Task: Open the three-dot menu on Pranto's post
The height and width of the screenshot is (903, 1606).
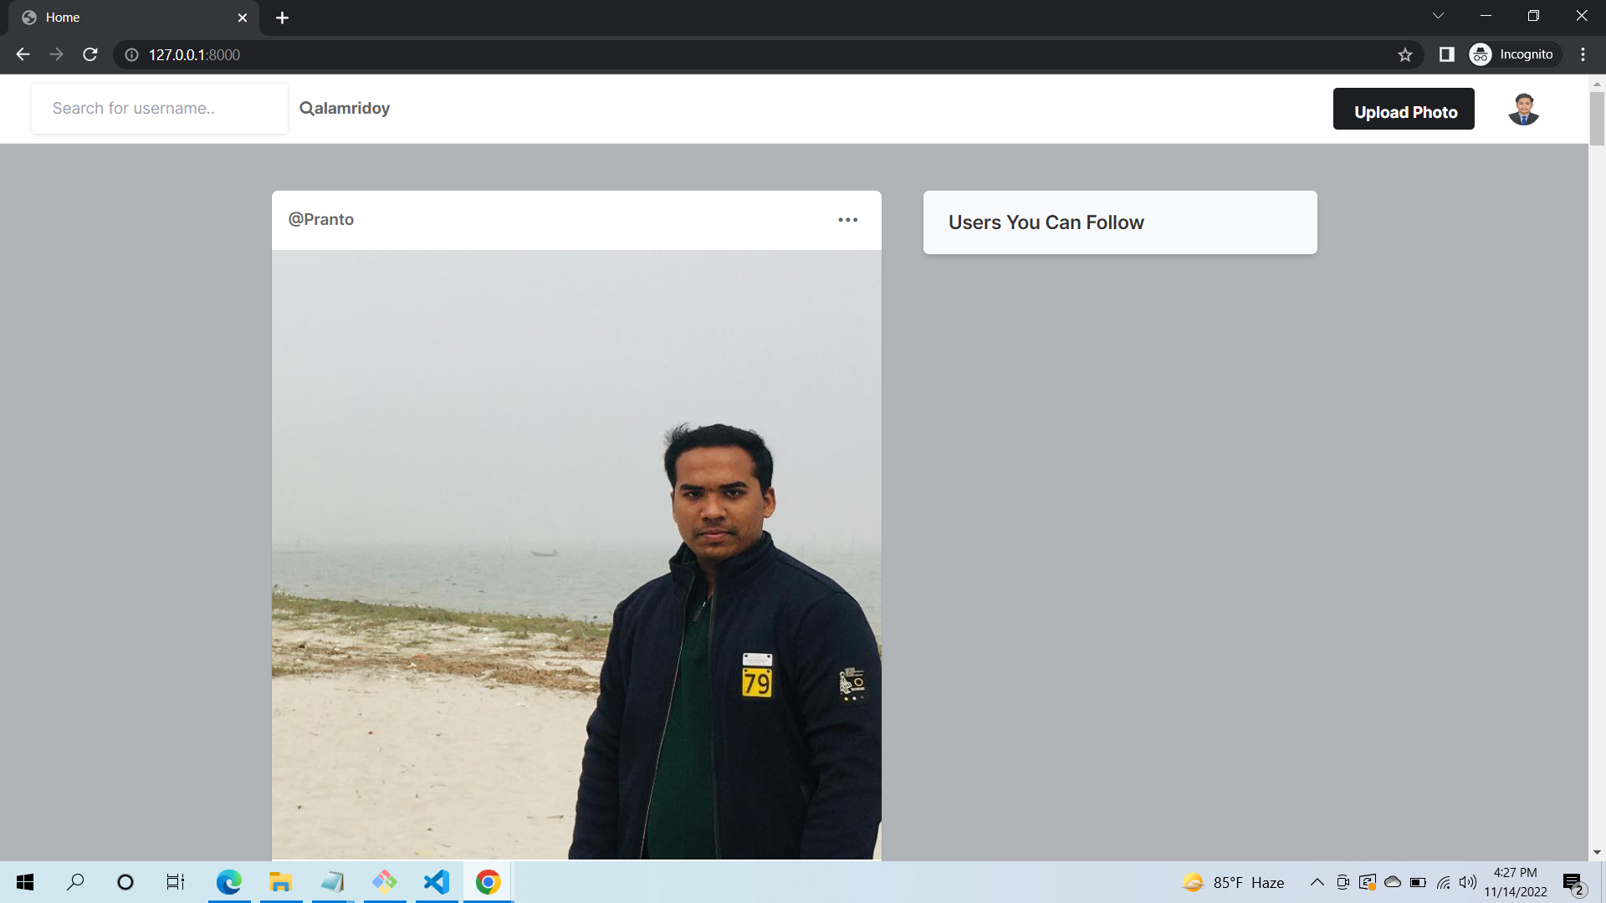Action: [x=847, y=219]
